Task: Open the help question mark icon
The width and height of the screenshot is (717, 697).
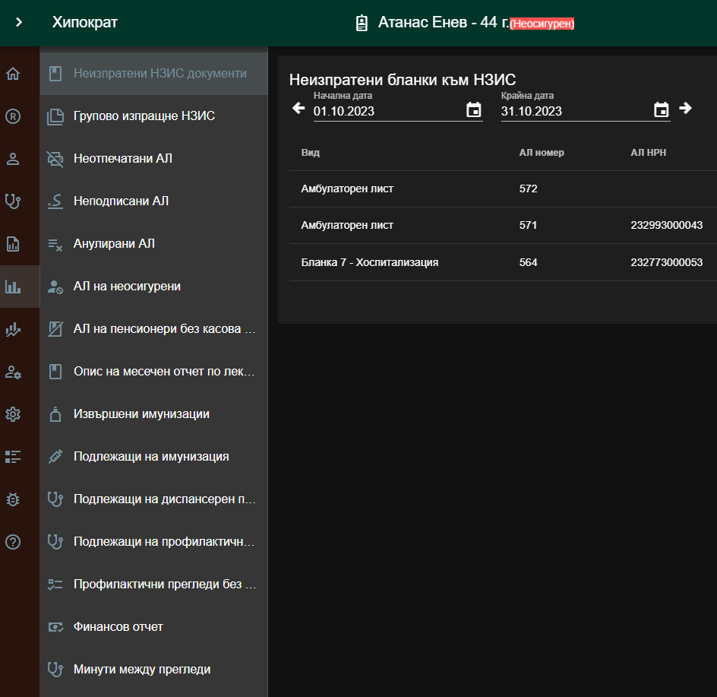Action: [x=13, y=542]
